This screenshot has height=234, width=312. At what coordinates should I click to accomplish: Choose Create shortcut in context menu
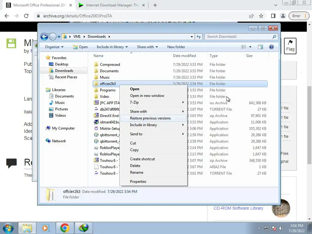pos(154,159)
